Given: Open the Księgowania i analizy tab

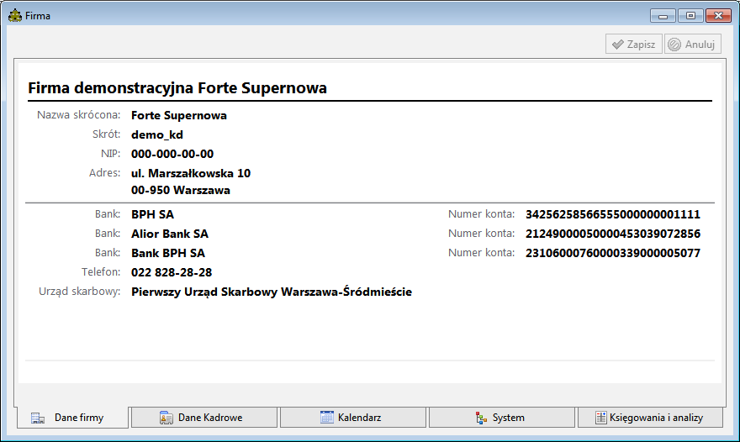Looking at the screenshot, I should 650,418.
